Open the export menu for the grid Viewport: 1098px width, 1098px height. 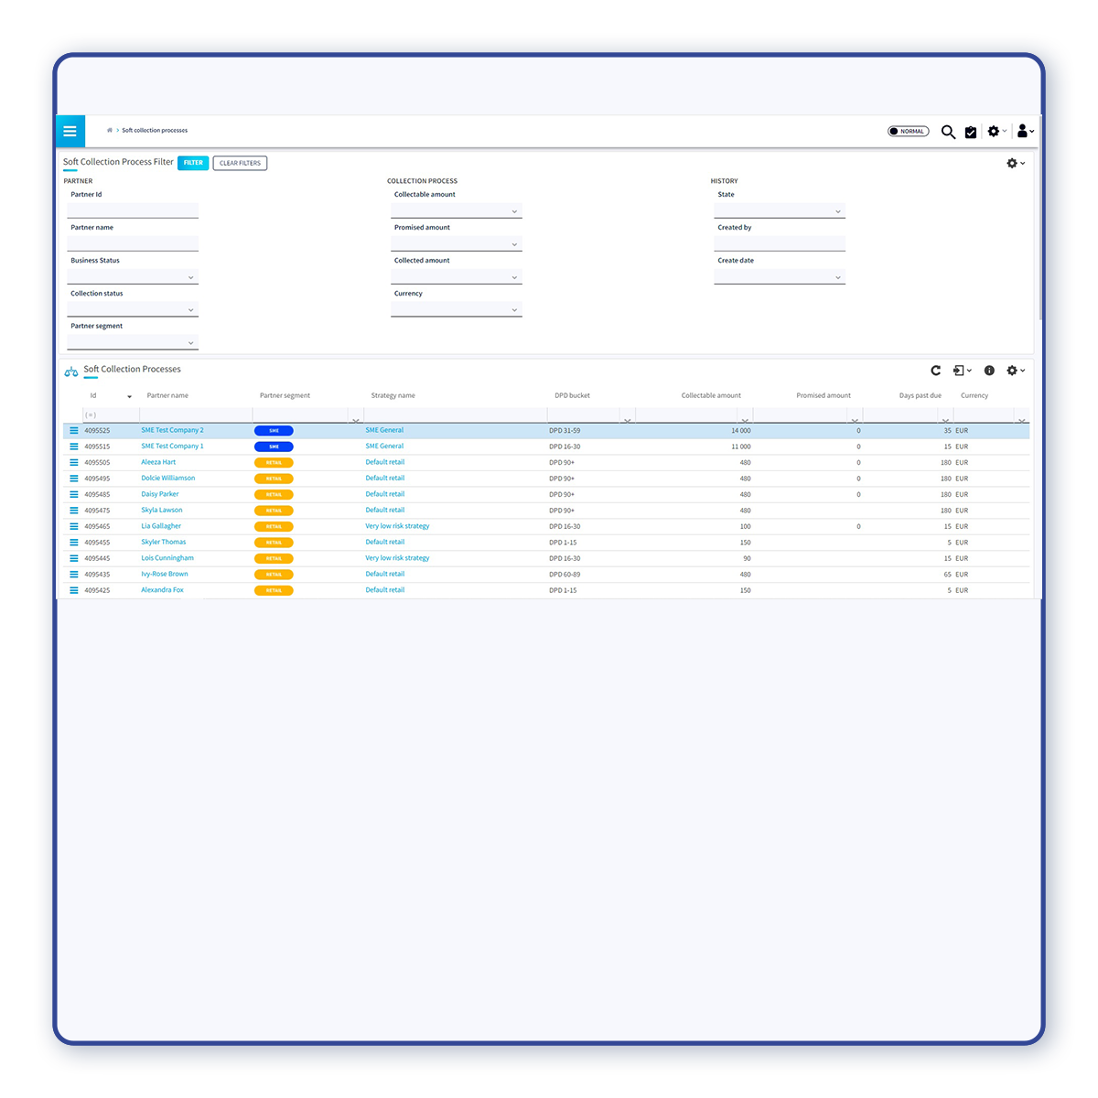[962, 371]
